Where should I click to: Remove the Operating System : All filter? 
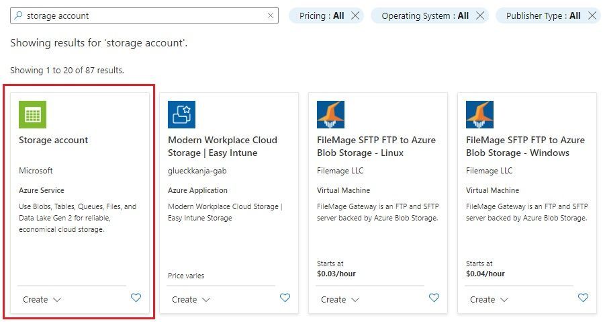(x=480, y=15)
